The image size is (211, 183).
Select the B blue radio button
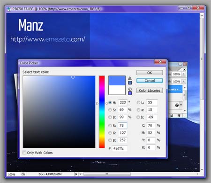click(110, 140)
